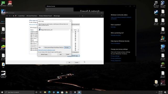This screenshot has width=168, height=94.
Task: Go forward in the Control Panel window
Action: pyautogui.click(x=10, y=16)
